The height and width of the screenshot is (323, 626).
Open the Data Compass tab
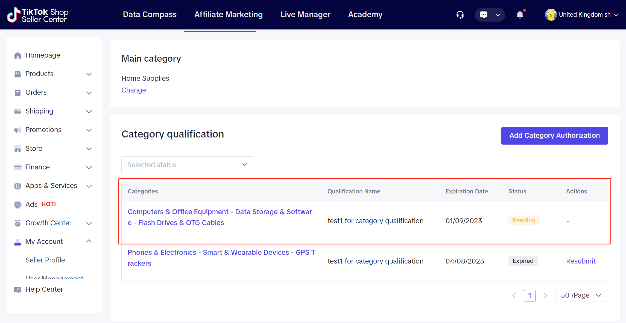[150, 14]
